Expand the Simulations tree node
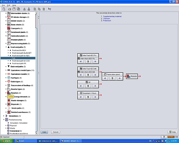Viewport: 179px width, 143px height. click(4, 116)
